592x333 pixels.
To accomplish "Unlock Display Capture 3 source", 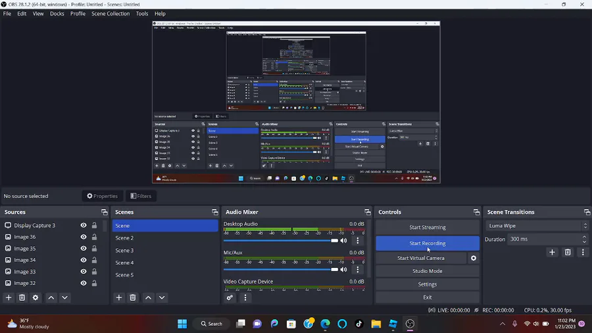I will pyautogui.click(x=94, y=225).
